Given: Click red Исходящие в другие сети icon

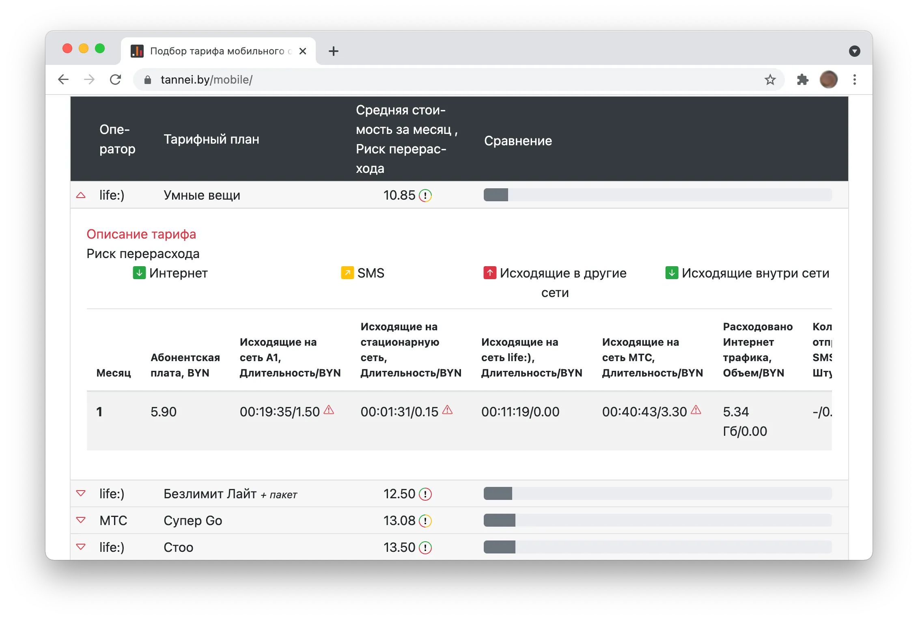Looking at the screenshot, I should click(x=490, y=273).
